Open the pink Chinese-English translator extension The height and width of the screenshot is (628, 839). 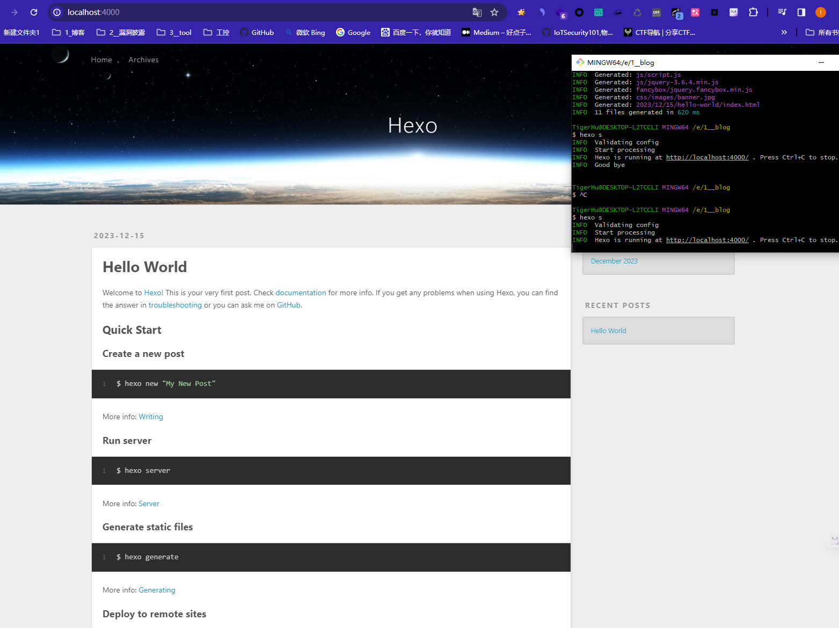coord(695,12)
